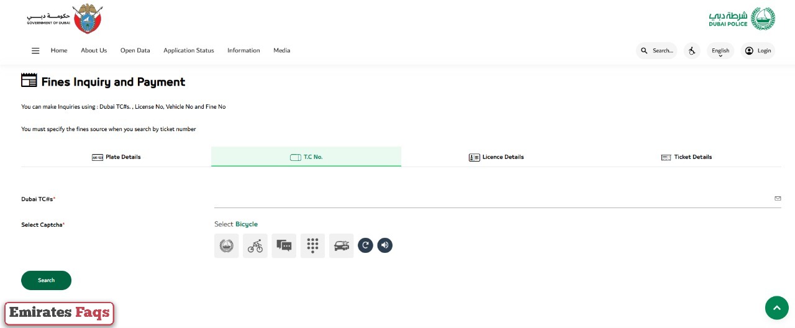
Task: Click the Login button
Action: (x=758, y=51)
